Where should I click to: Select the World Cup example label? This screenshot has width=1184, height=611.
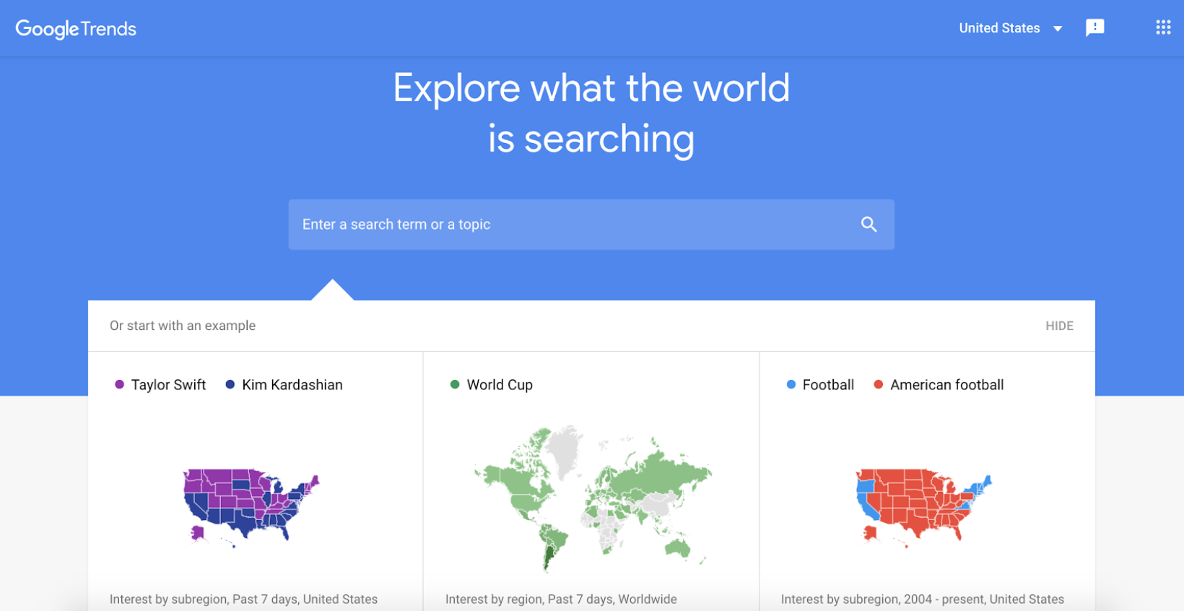tap(500, 385)
